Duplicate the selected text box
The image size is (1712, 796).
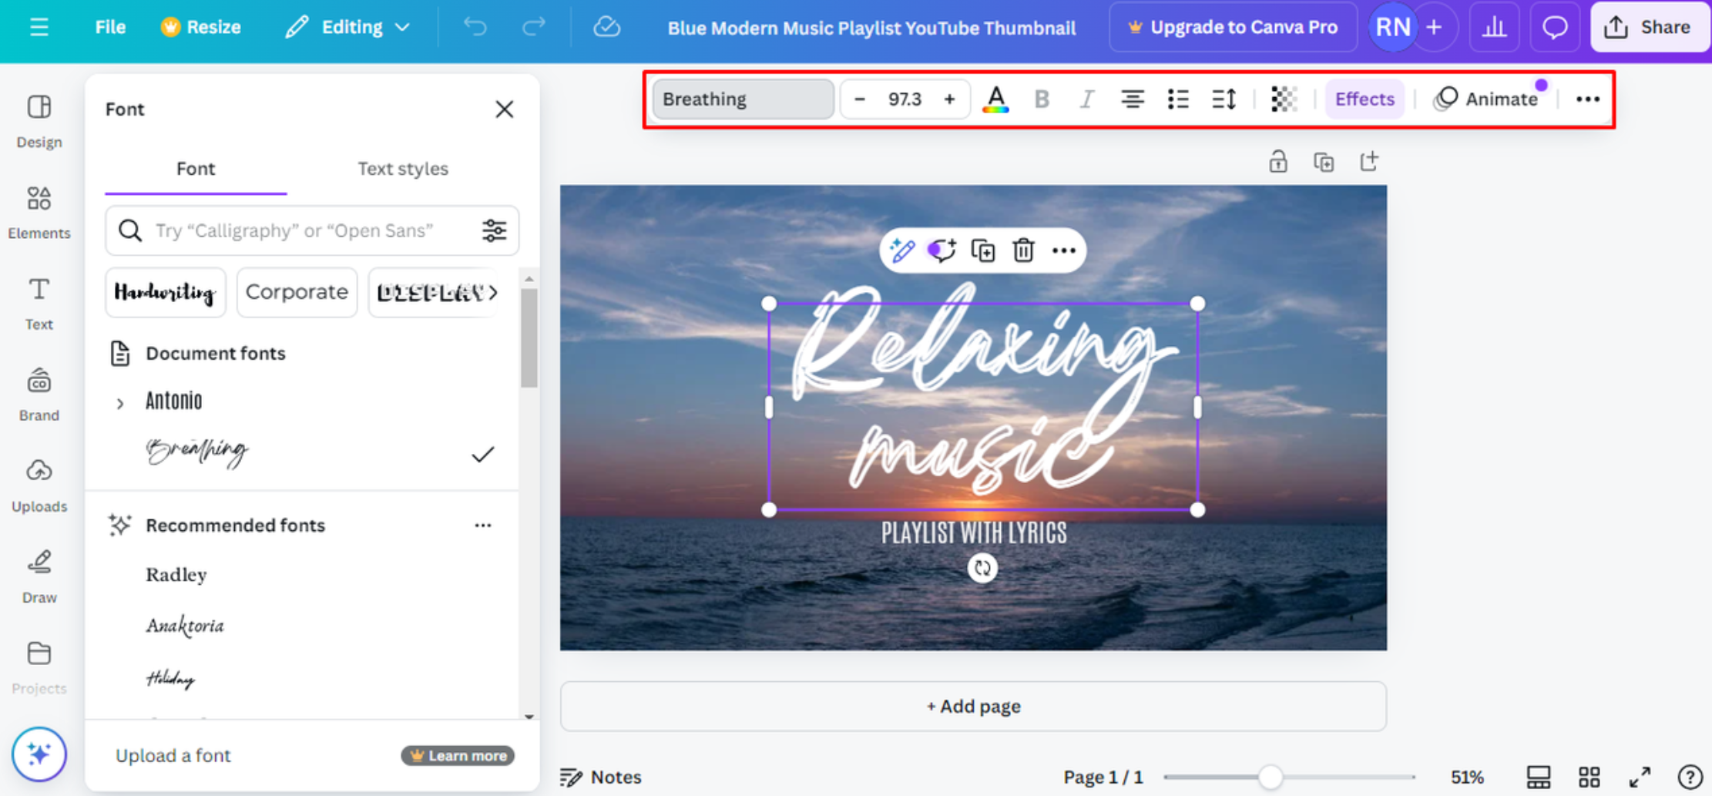pyautogui.click(x=982, y=250)
